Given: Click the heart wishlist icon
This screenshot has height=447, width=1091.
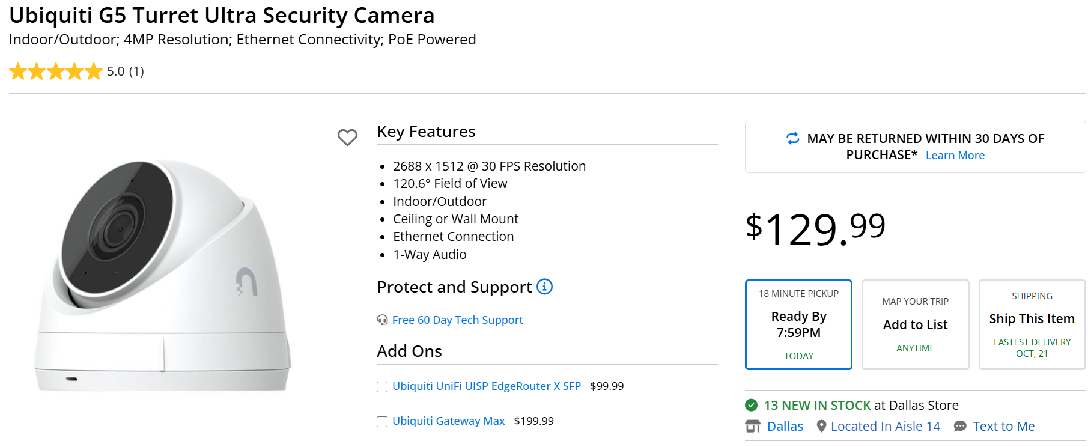Looking at the screenshot, I should pos(347,137).
